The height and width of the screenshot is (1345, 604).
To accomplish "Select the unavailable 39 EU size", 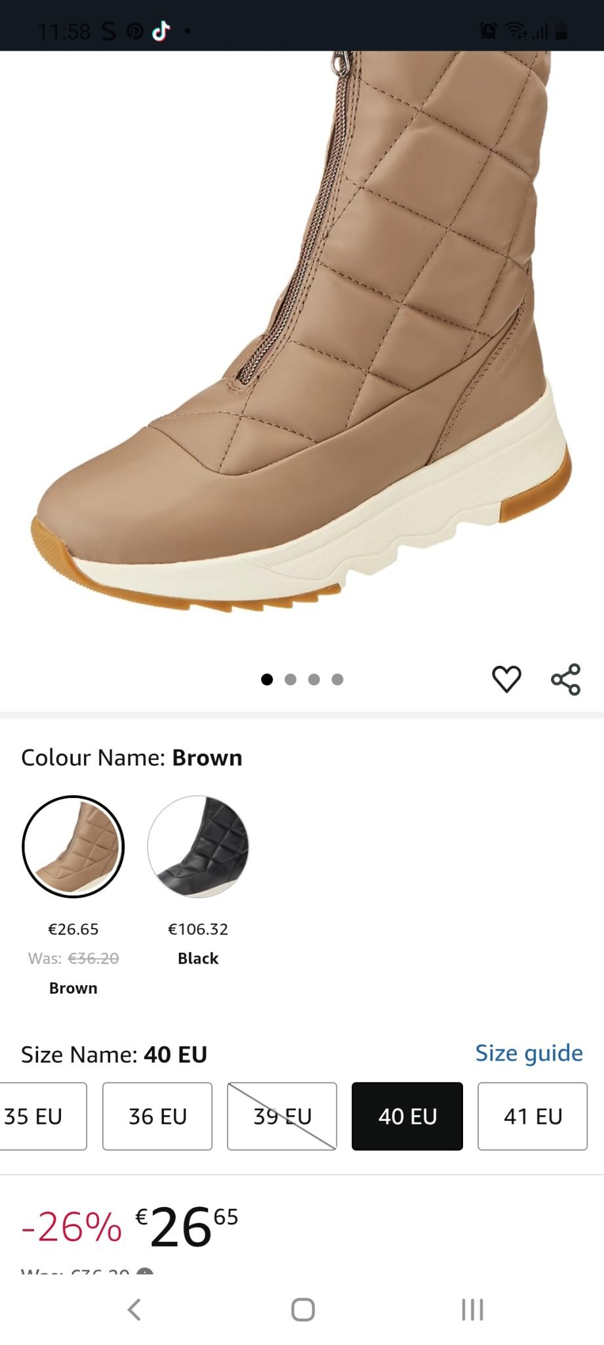I will tap(282, 1116).
